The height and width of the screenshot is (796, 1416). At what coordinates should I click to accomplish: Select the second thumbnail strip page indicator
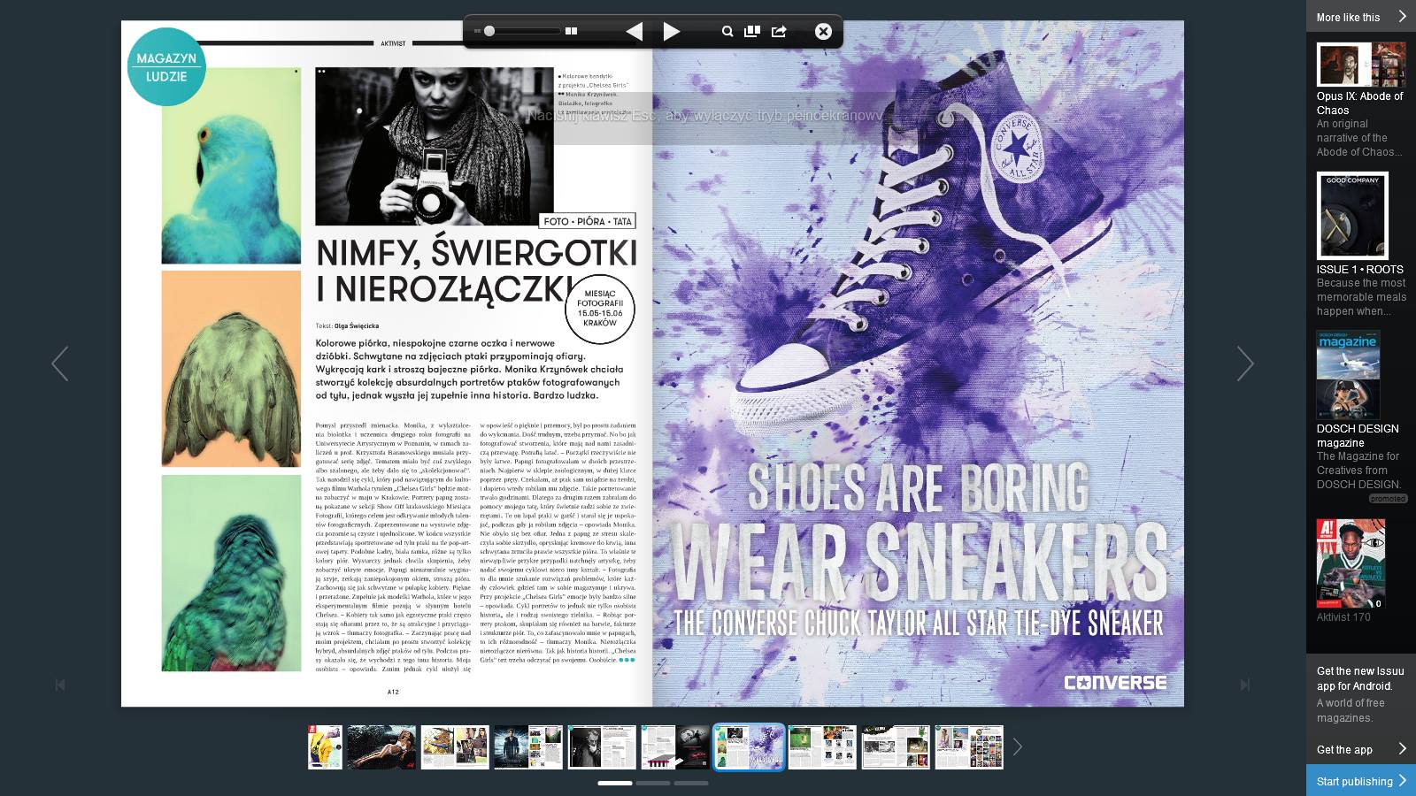tap(653, 783)
